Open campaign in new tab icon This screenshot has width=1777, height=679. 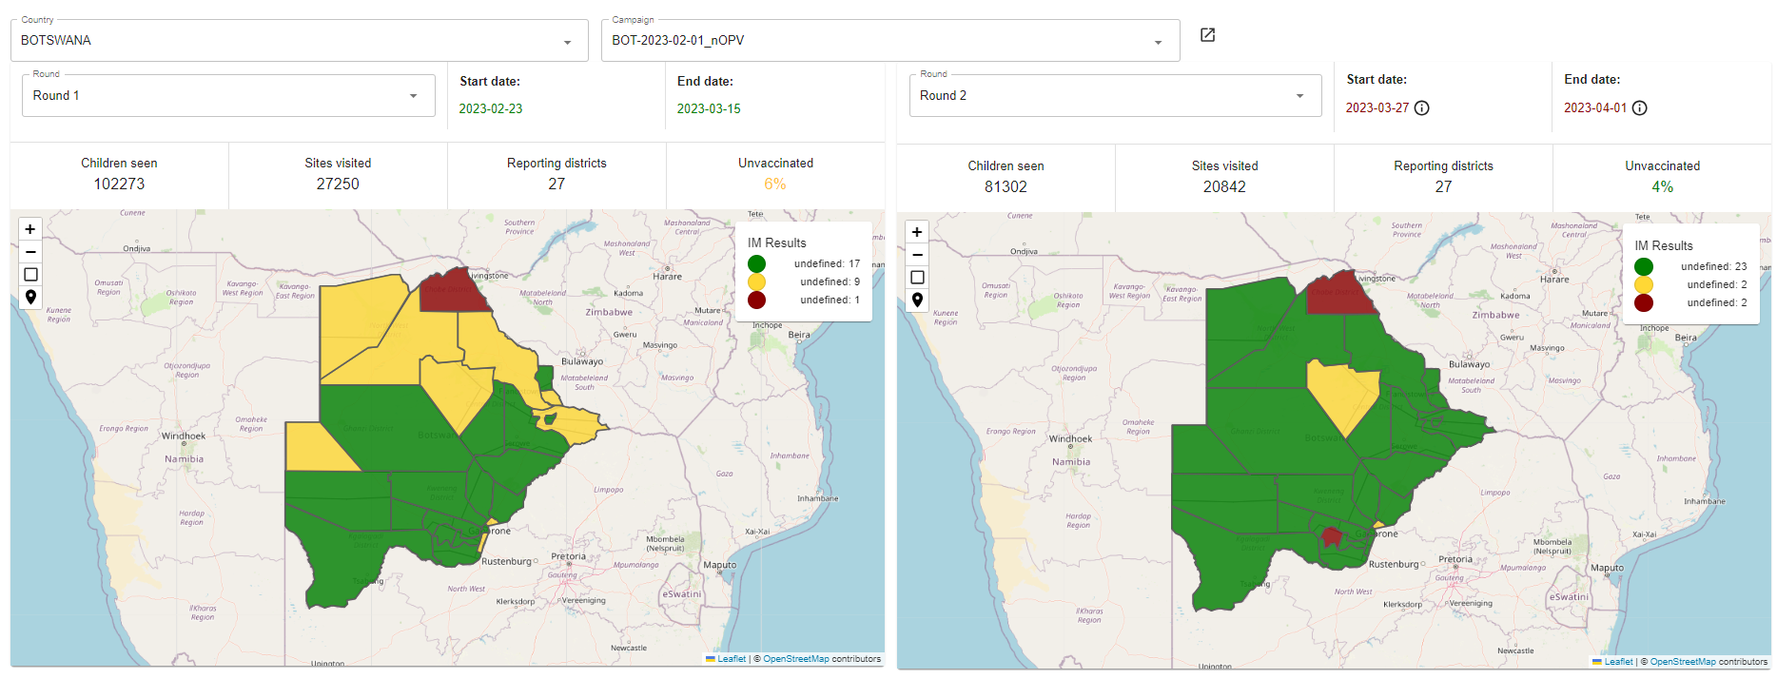pos(1207,35)
